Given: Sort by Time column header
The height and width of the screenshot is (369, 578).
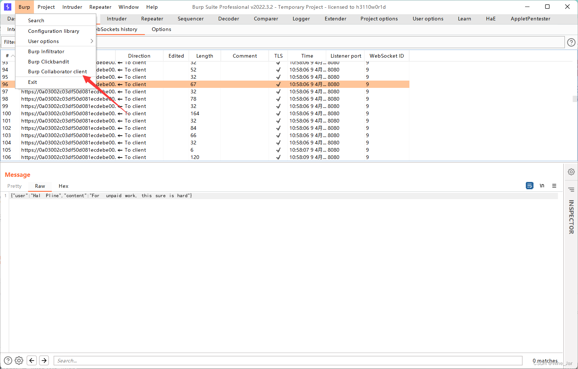Looking at the screenshot, I should (307, 56).
